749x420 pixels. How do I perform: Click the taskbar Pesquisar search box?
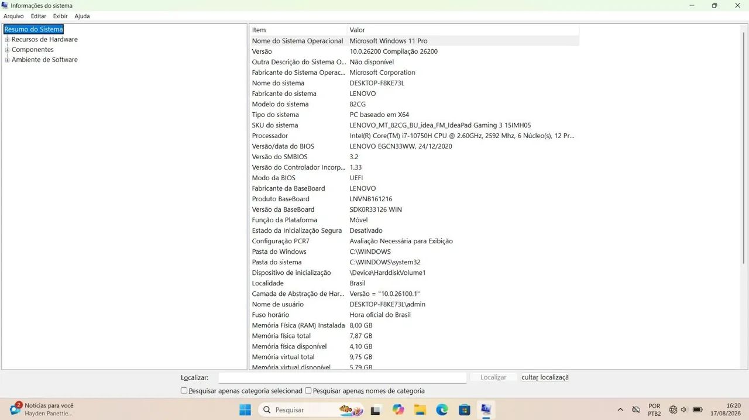(311, 410)
